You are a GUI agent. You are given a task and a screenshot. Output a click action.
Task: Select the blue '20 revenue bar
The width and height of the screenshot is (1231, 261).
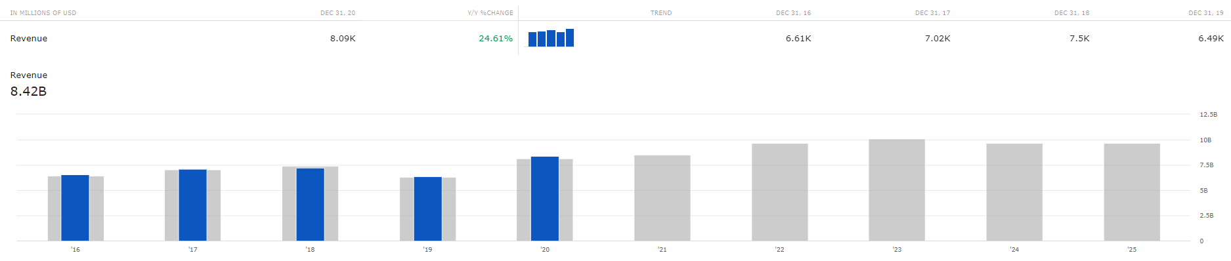(x=545, y=199)
